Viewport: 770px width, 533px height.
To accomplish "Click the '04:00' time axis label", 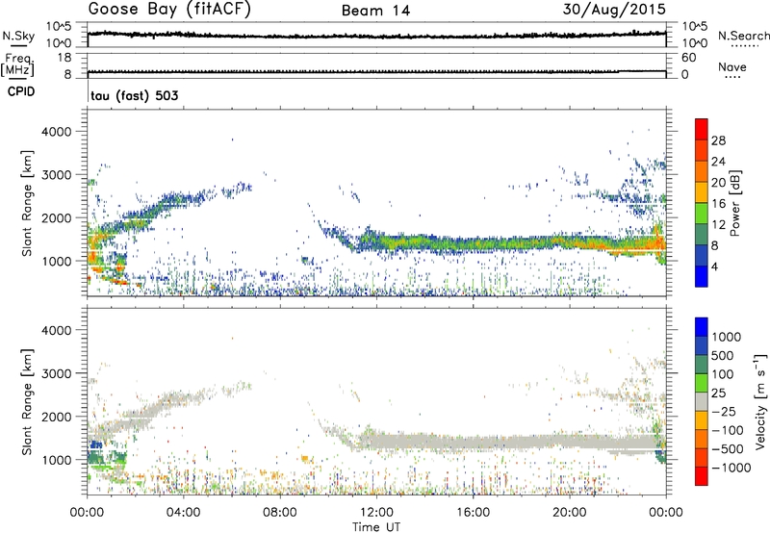I will pyautogui.click(x=183, y=513).
